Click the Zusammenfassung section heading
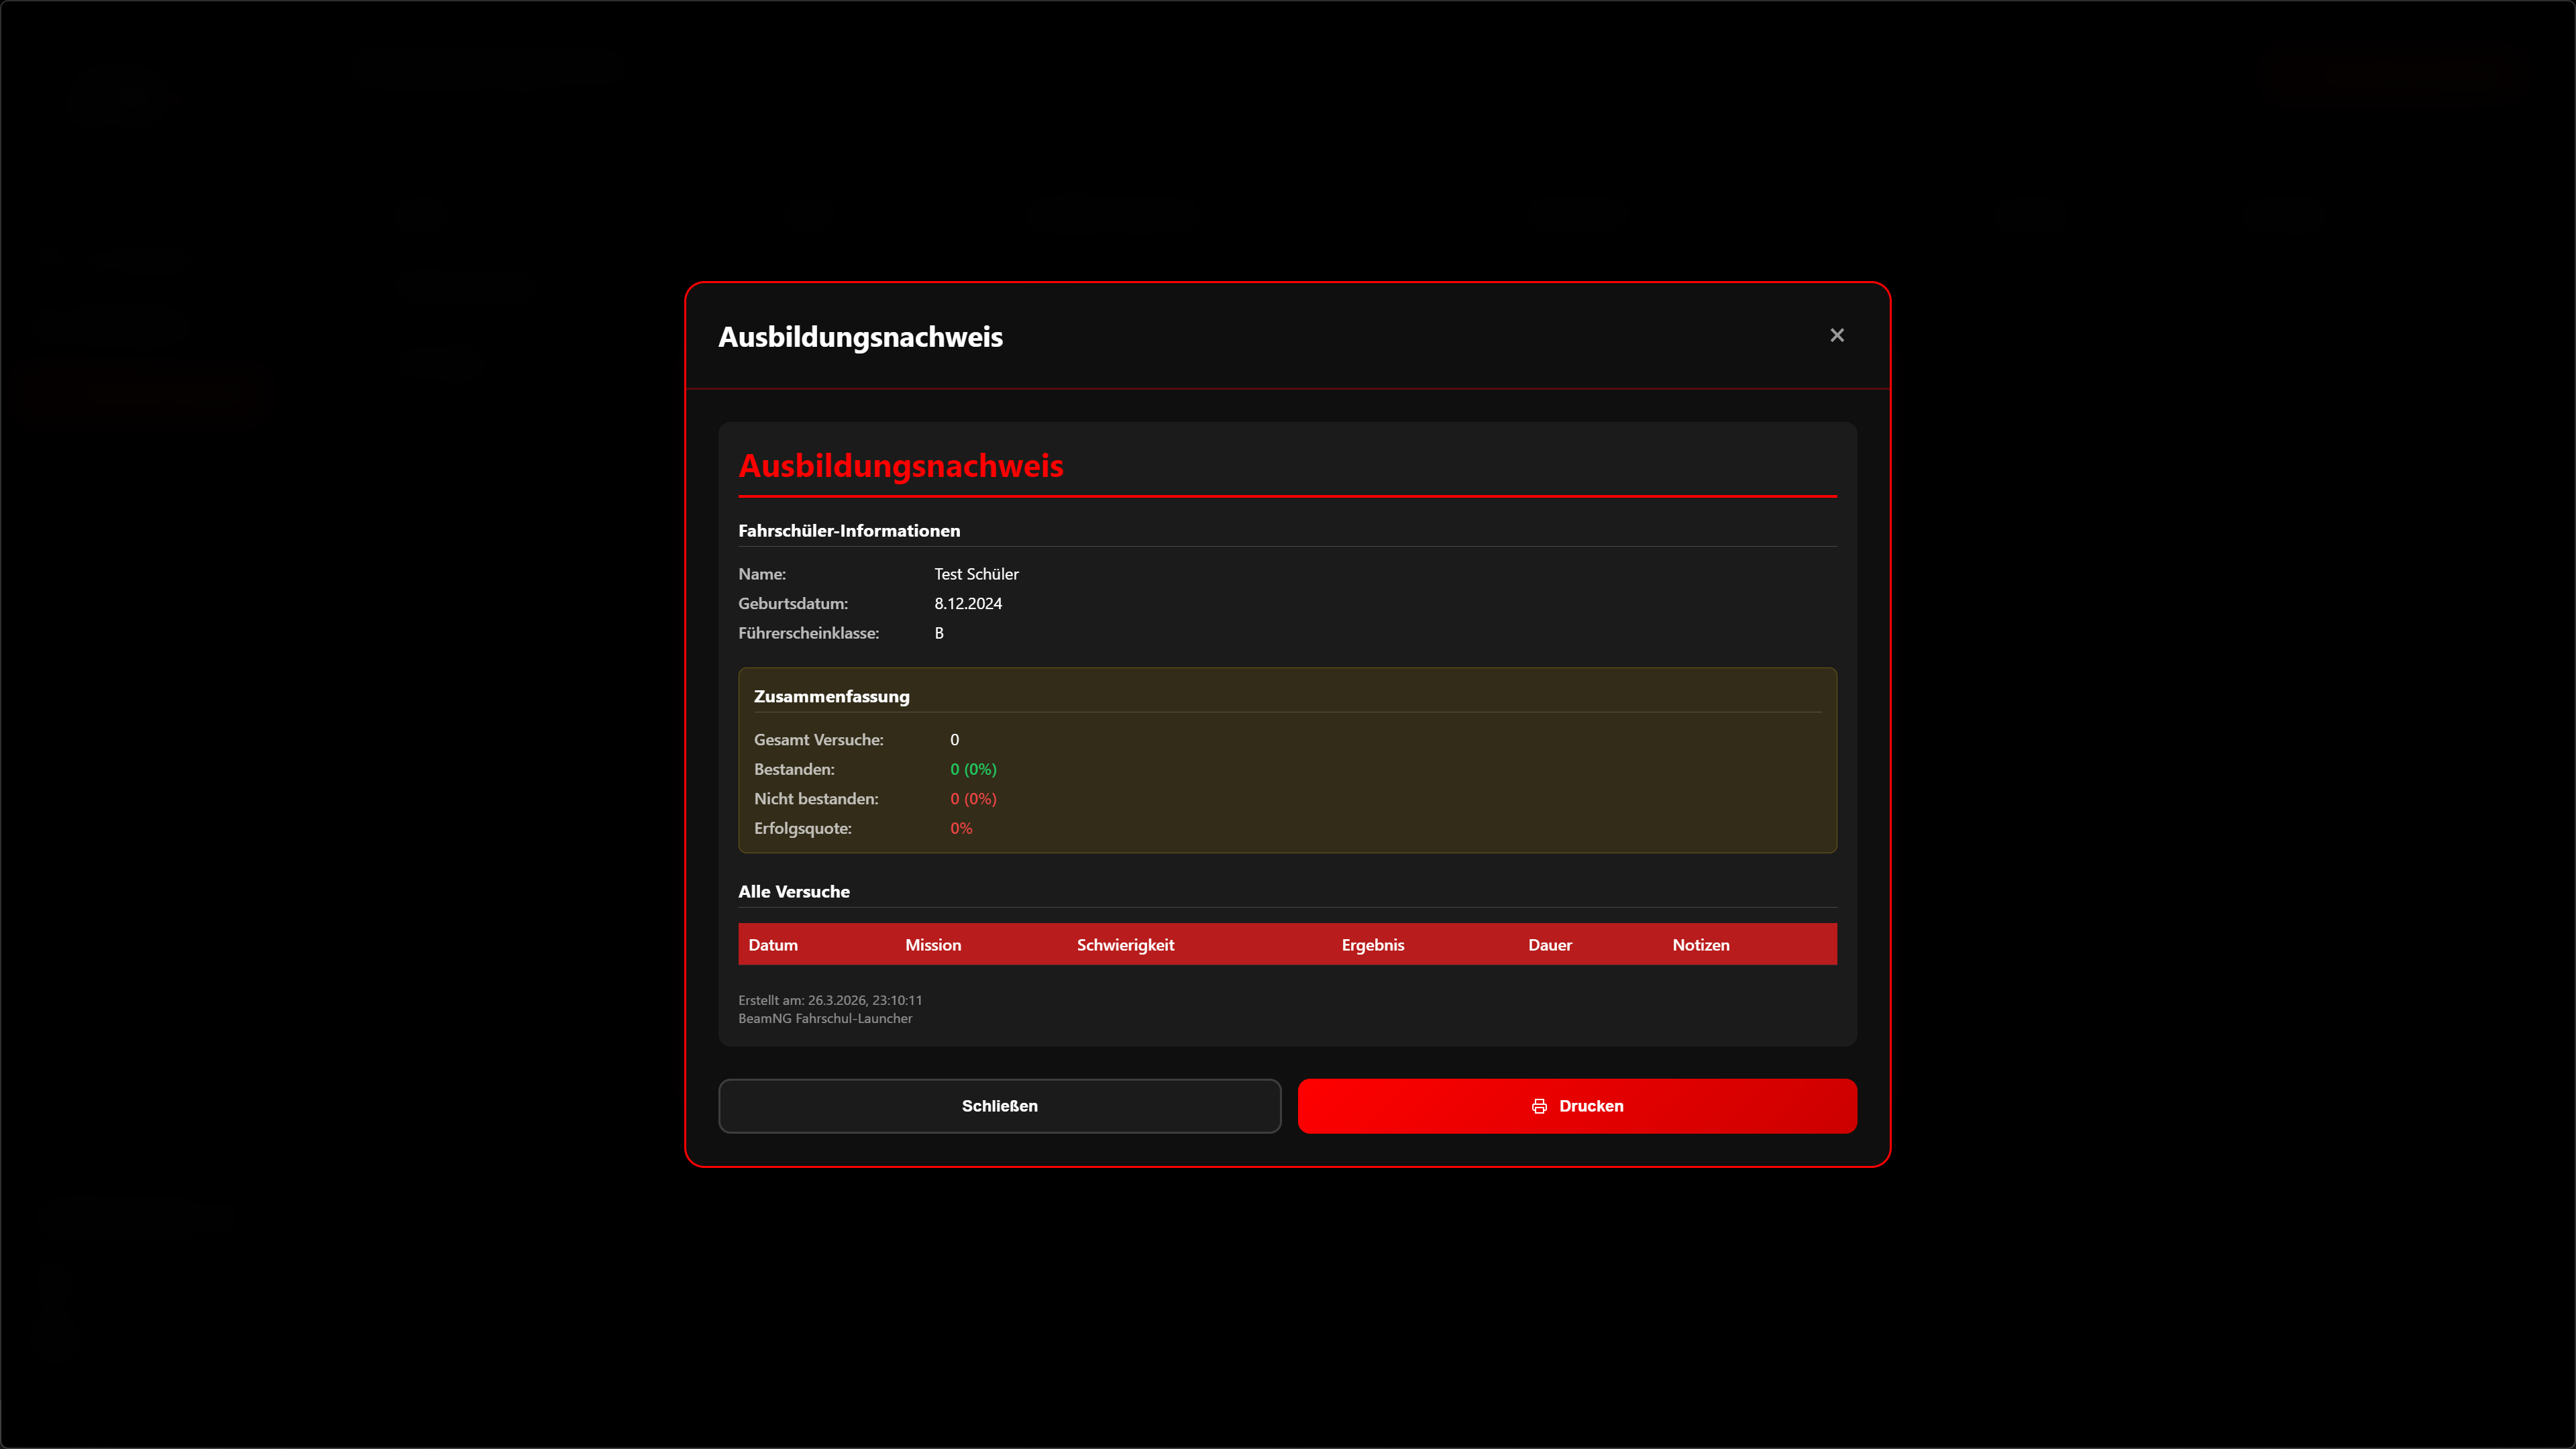Viewport: 2576px width, 1449px height. (x=831, y=696)
